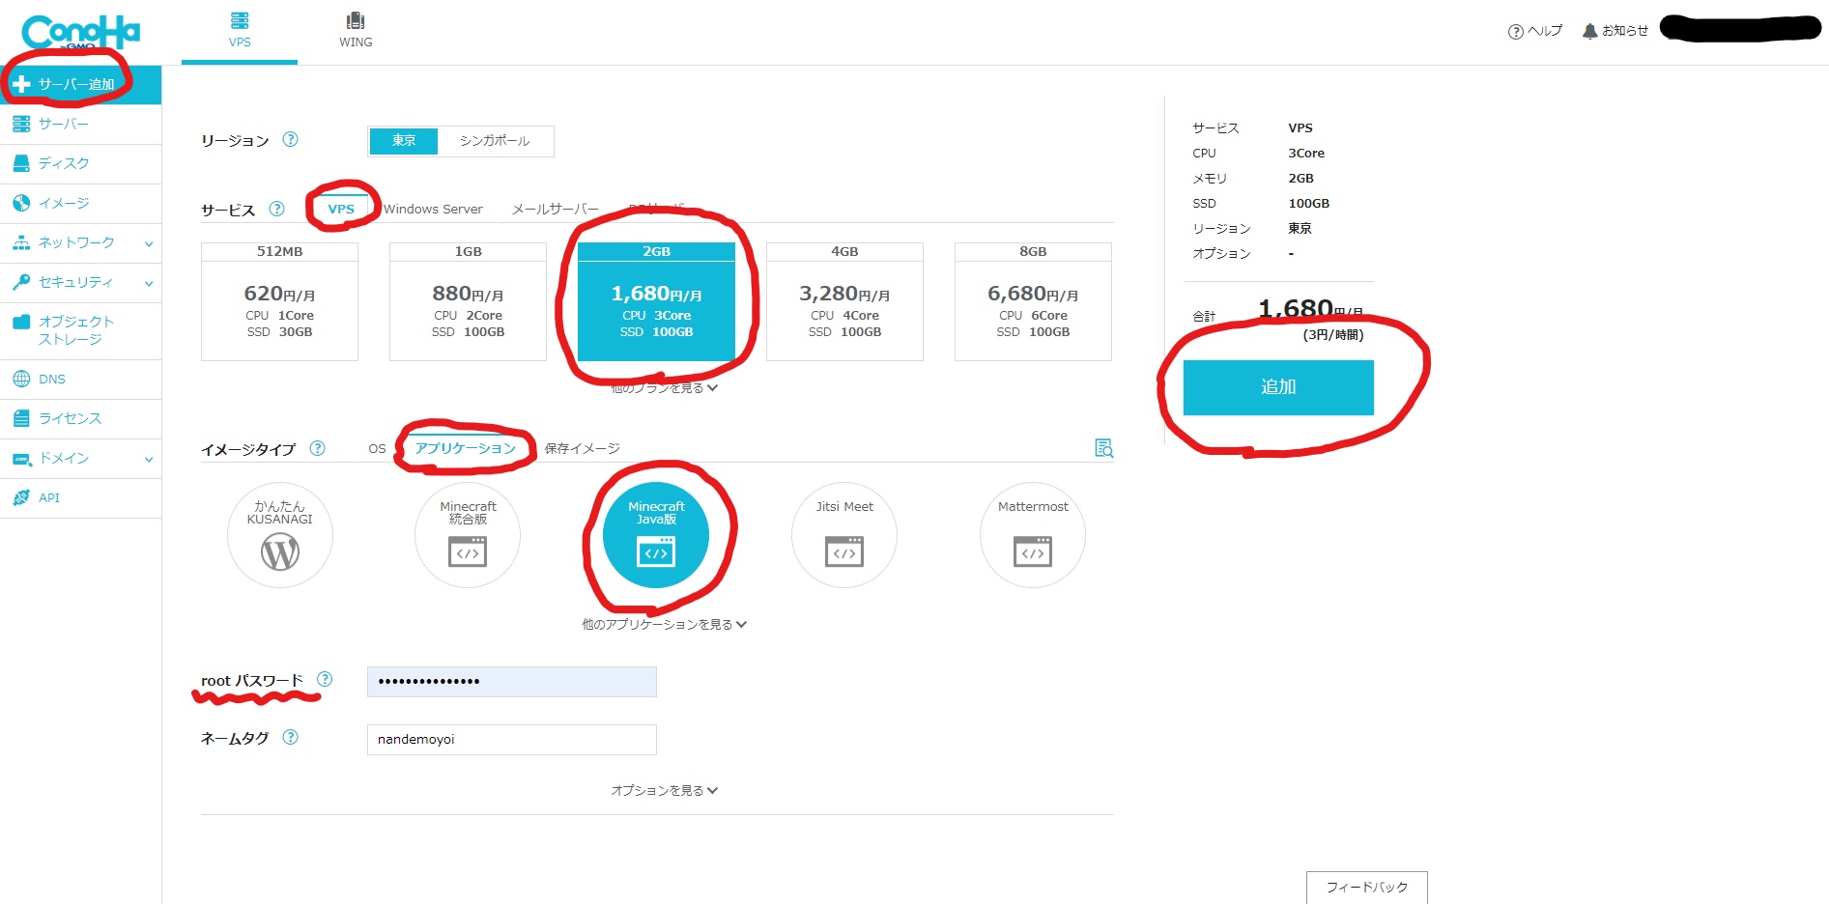This screenshot has height=904, width=1829.
Task: Open the サーバー sidebar item
Action: [80, 124]
